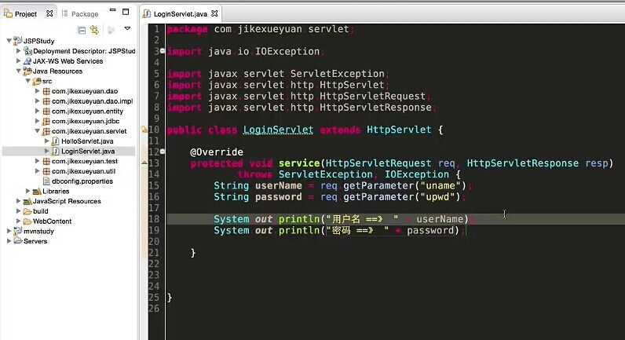
Task: Expand the Libraries node
Action: click(x=28, y=191)
